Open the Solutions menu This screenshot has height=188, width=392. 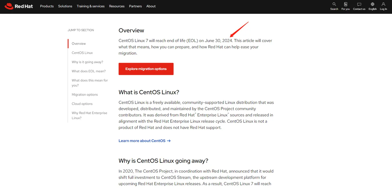[65, 6]
